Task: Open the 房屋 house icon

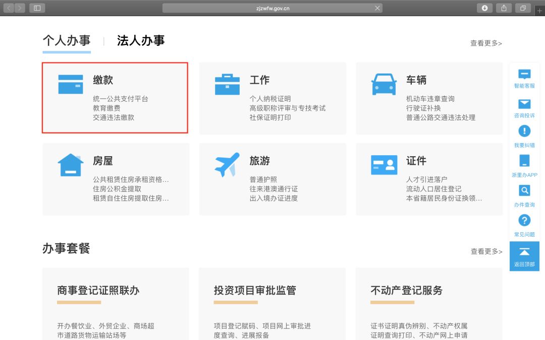Action: 70,165
